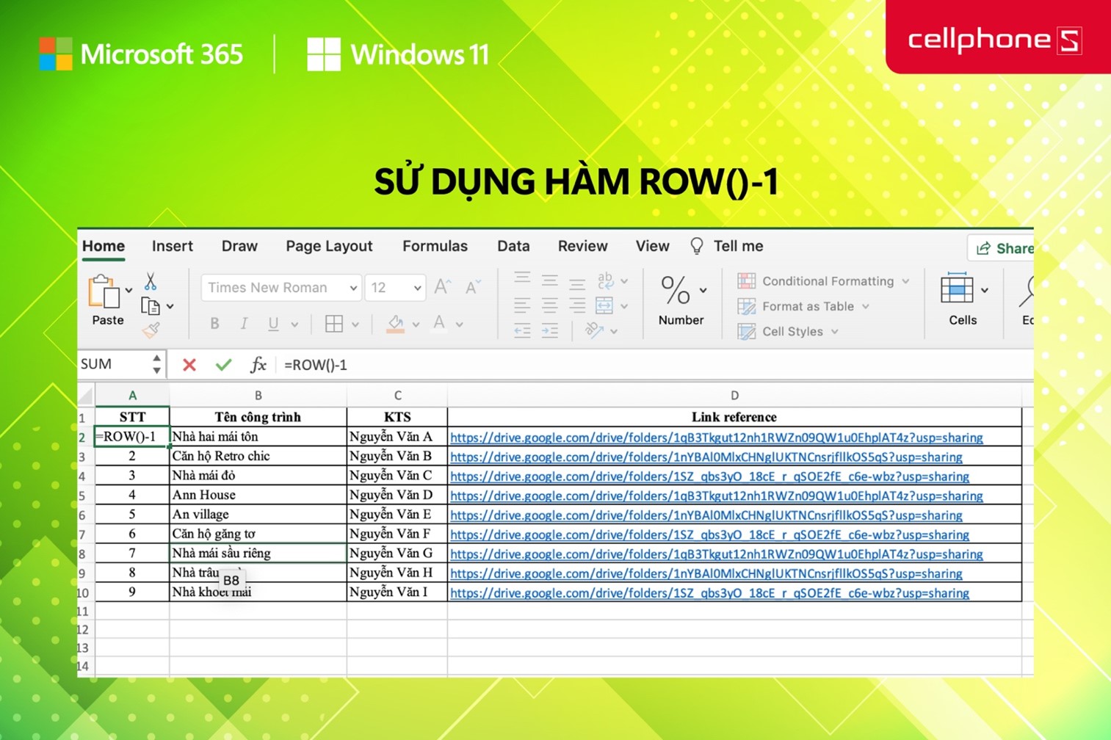The height and width of the screenshot is (740, 1111).
Task: Click the Share button
Action: click(1003, 249)
